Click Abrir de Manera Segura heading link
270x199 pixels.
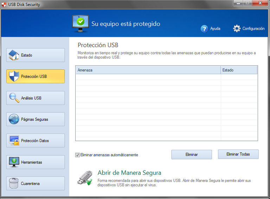tap(129, 173)
